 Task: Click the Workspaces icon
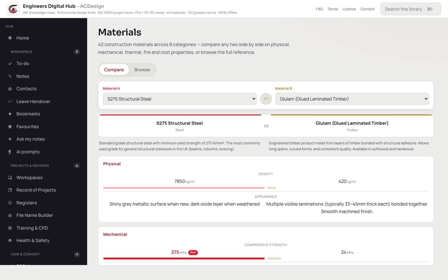(10, 178)
